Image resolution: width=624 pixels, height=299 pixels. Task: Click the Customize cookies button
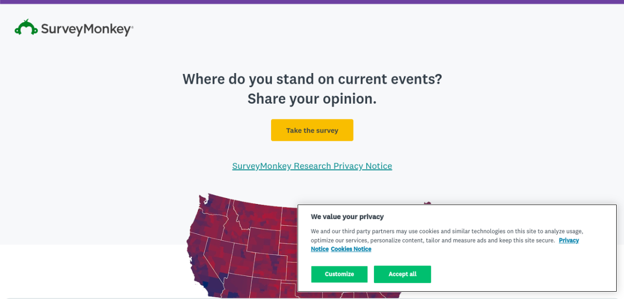[339, 274]
